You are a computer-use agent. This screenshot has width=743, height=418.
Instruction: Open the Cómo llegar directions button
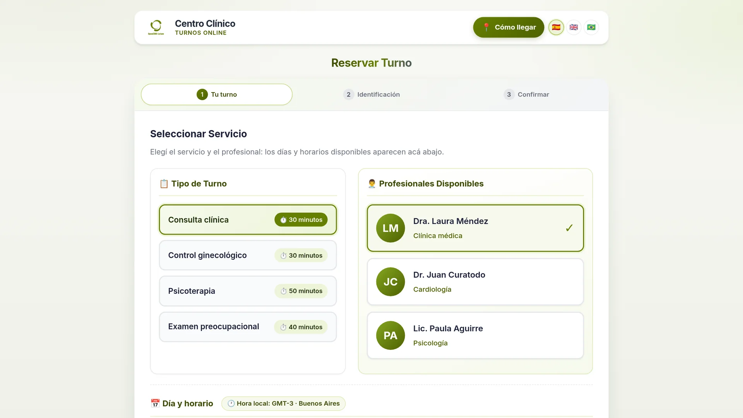[508, 27]
